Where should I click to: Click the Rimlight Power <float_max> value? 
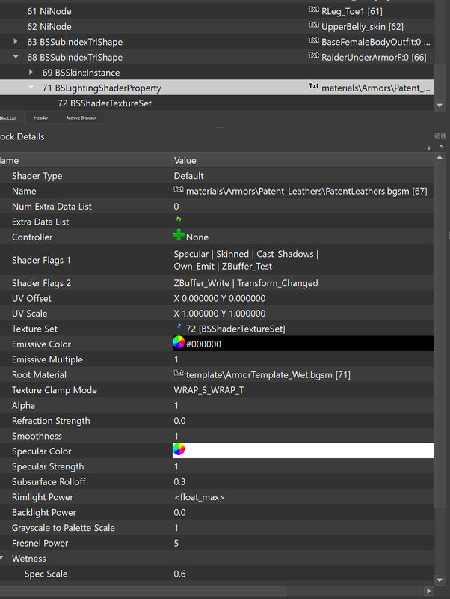click(x=199, y=497)
